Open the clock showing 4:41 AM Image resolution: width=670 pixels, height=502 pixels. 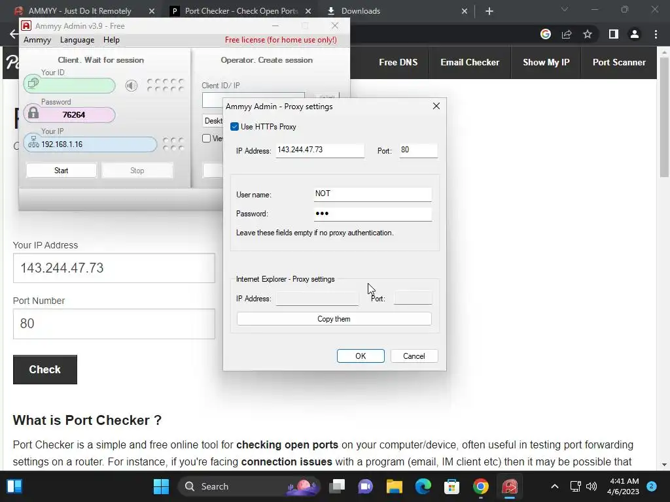tap(623, 486)
